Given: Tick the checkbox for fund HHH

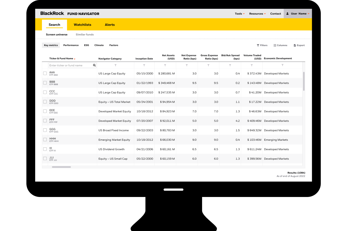Looking at the screenshot, I should 45,140.
